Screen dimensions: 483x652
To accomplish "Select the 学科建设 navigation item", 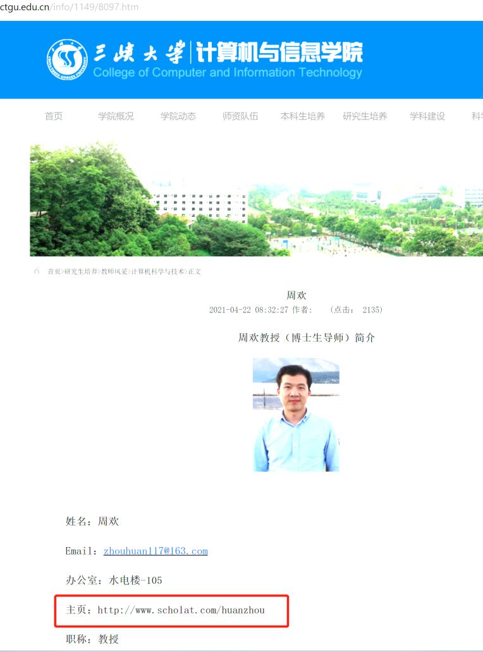I will click(x=427, y=116).
